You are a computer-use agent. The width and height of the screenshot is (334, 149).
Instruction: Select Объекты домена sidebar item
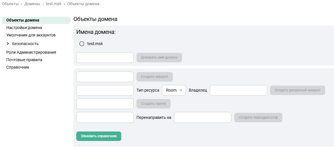[23, 20]
